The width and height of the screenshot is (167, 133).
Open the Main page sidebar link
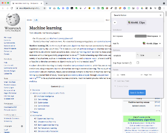click(x=7, y=37)
